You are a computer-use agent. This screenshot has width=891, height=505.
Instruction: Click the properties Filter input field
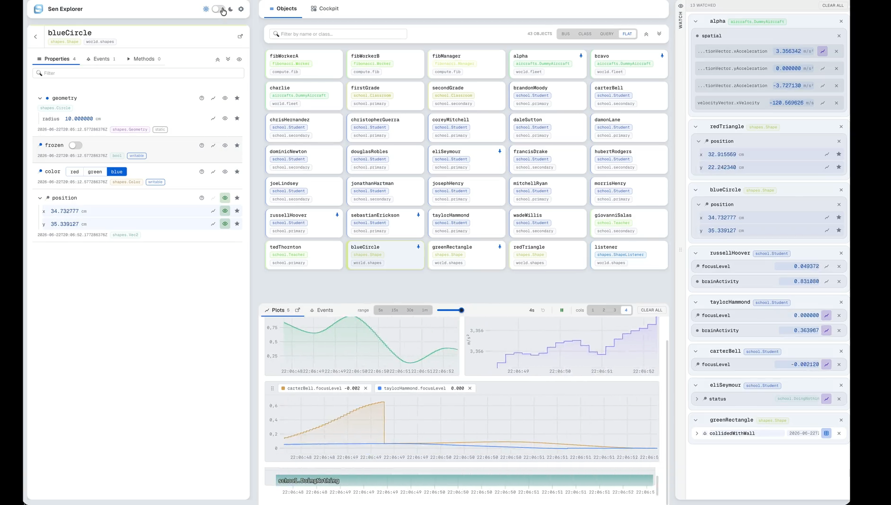tap(138, 73)
